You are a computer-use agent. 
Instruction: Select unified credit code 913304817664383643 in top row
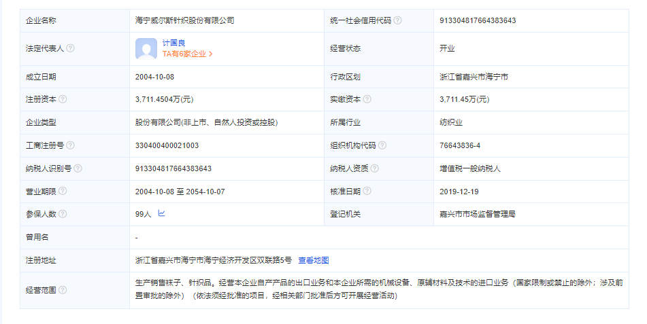click(478, 20)
